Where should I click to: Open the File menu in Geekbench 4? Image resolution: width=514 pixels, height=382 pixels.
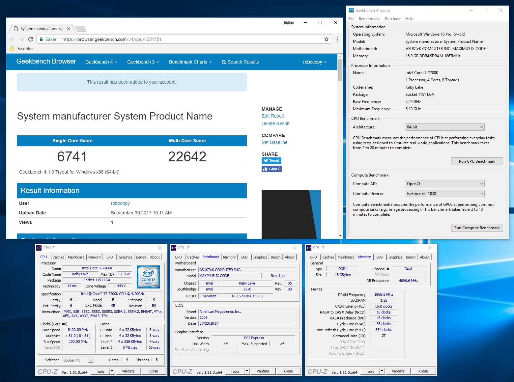351,19
